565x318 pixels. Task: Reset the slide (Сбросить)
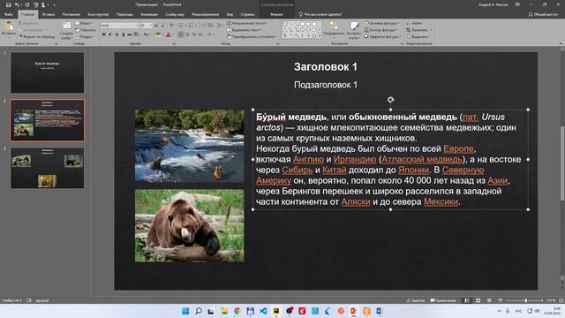click(x=86, y=30)
